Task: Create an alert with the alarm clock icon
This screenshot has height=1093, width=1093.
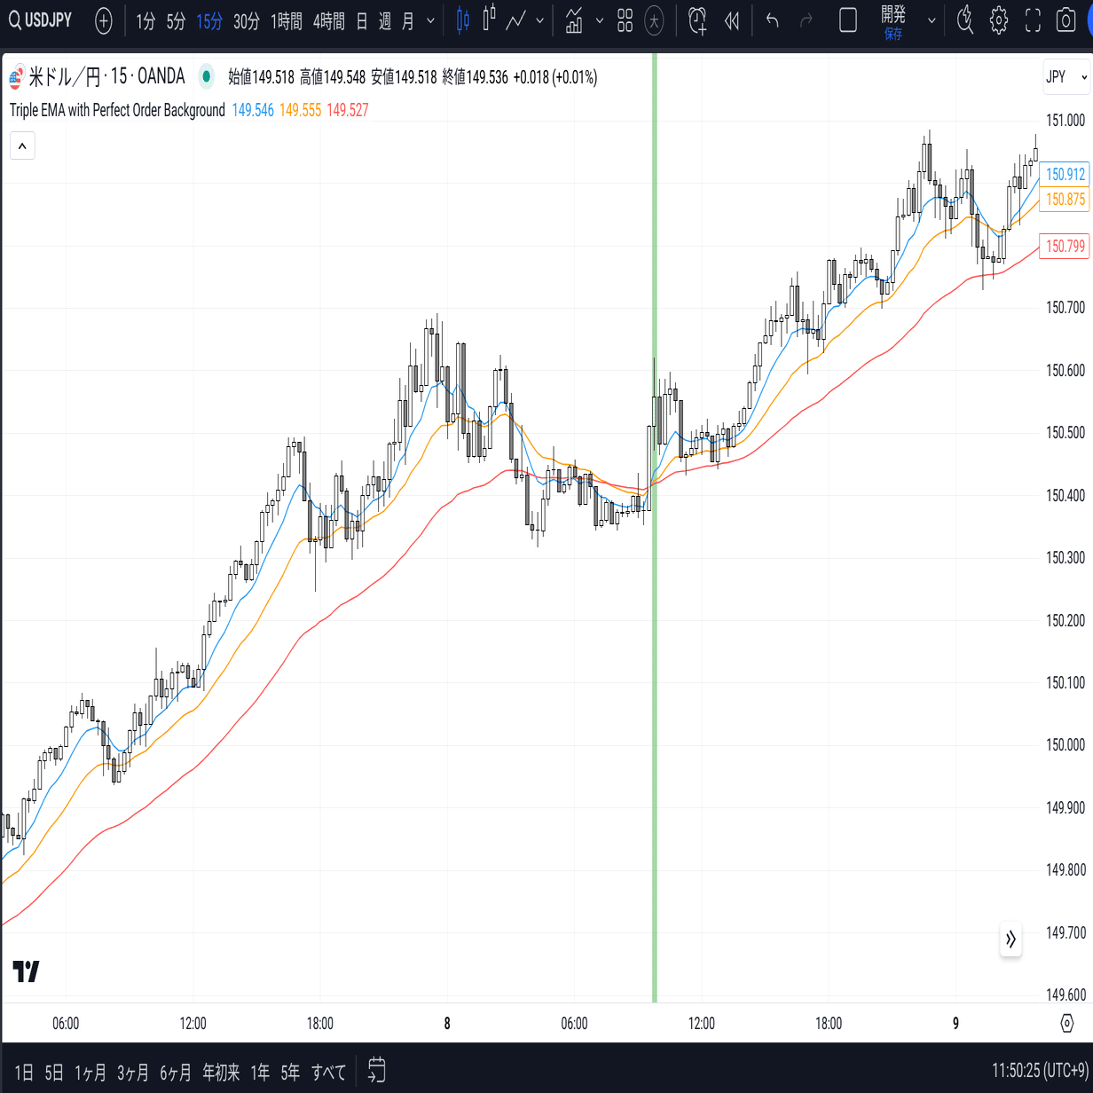Action: pos(698,20)
